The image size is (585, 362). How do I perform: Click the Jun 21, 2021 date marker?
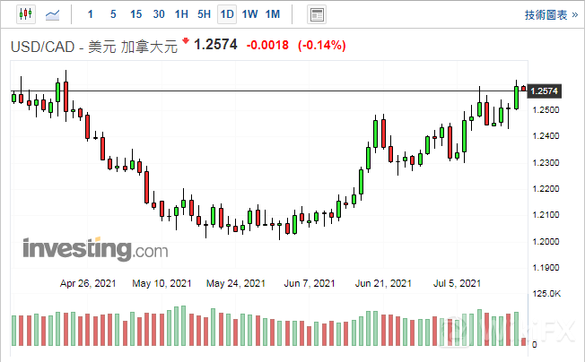[383, 283]
